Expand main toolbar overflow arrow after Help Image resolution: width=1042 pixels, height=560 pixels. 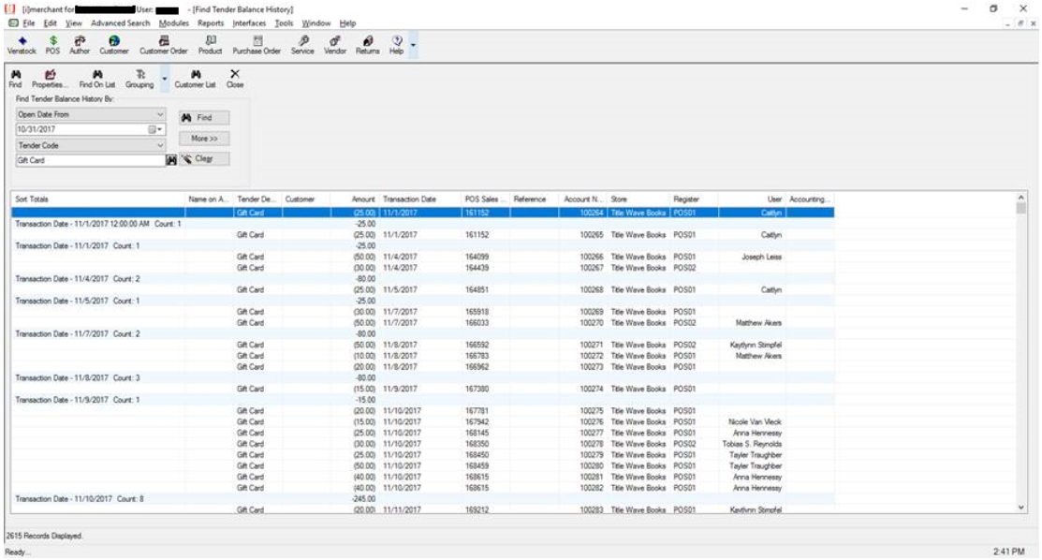coord(414,45)
